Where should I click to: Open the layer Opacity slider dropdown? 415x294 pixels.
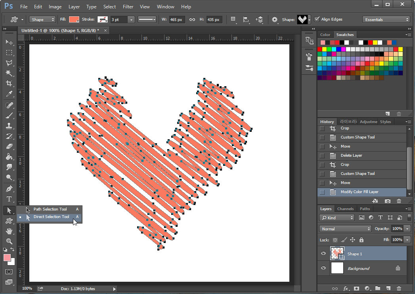click(x=407, y=228)
